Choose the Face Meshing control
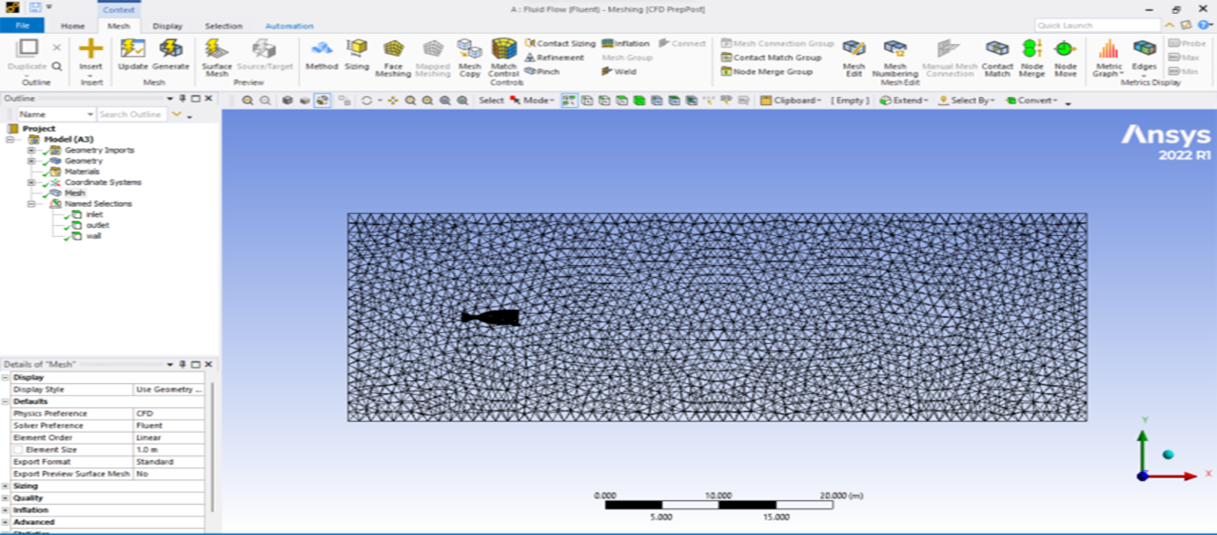Image resolution: width=1217 pixels, height=535 pixels. tap(393, 57)
